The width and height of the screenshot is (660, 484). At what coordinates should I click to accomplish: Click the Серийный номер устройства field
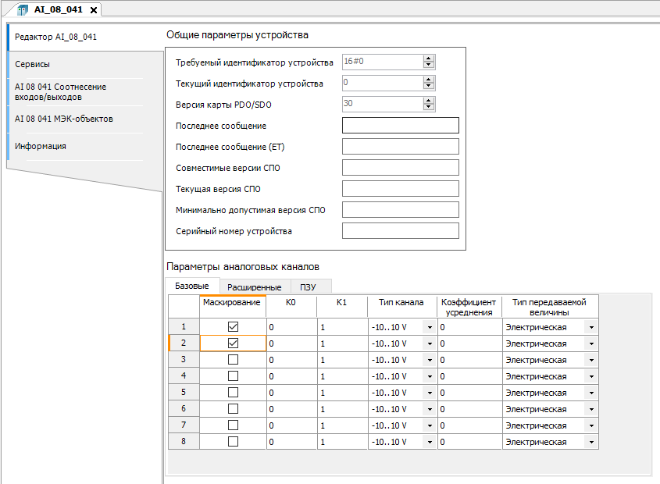401,231
